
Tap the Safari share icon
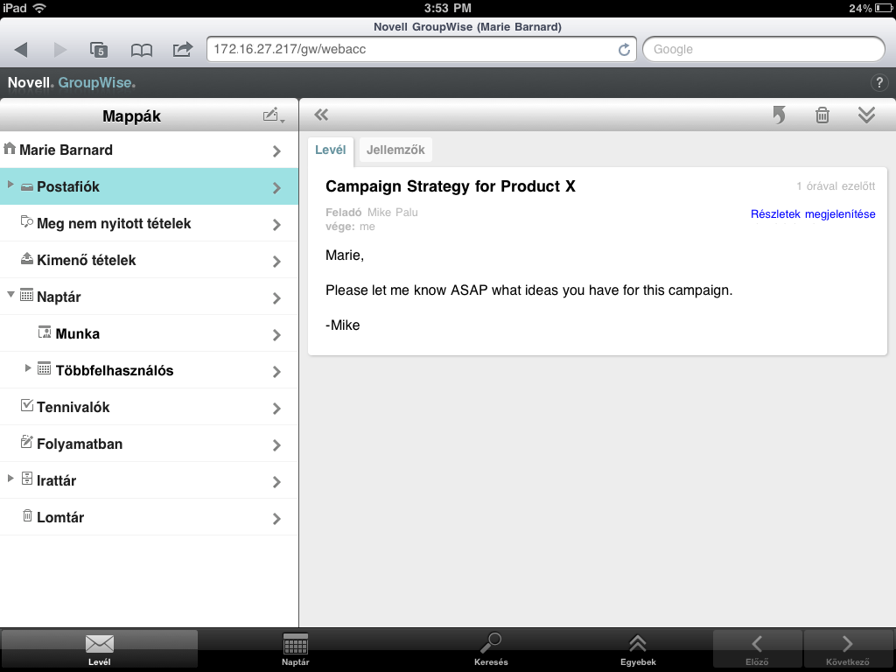click(x=182, y=50)
